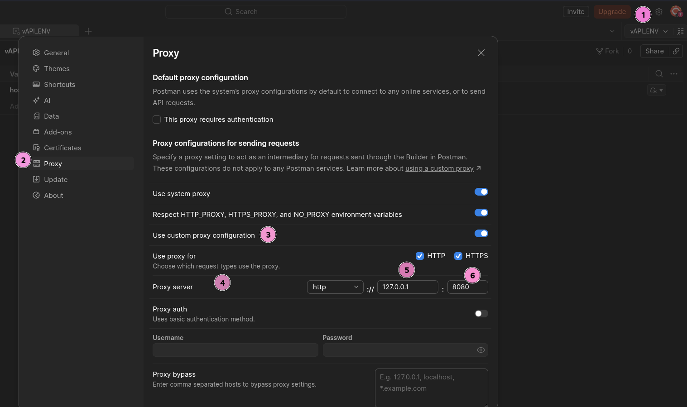Click the AI sparkle icon
Image resolution: width=687 pixels, height=407 pixels.
36,101
